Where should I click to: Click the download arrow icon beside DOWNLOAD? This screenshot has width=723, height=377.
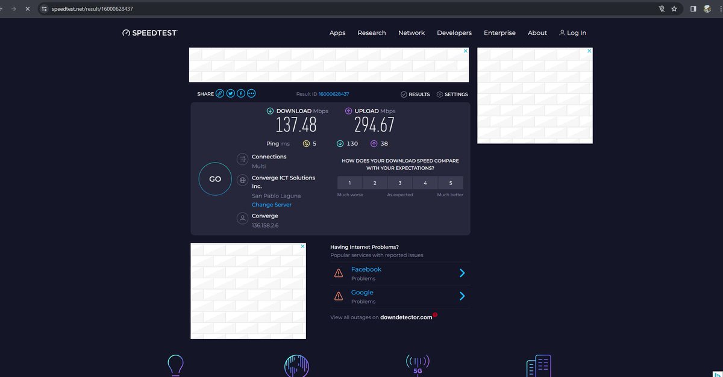click(x=270, y=111)
